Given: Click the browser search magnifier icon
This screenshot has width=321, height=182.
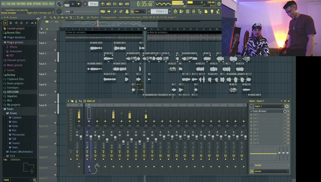Looking at the screenshot, I should coord(35,180).
